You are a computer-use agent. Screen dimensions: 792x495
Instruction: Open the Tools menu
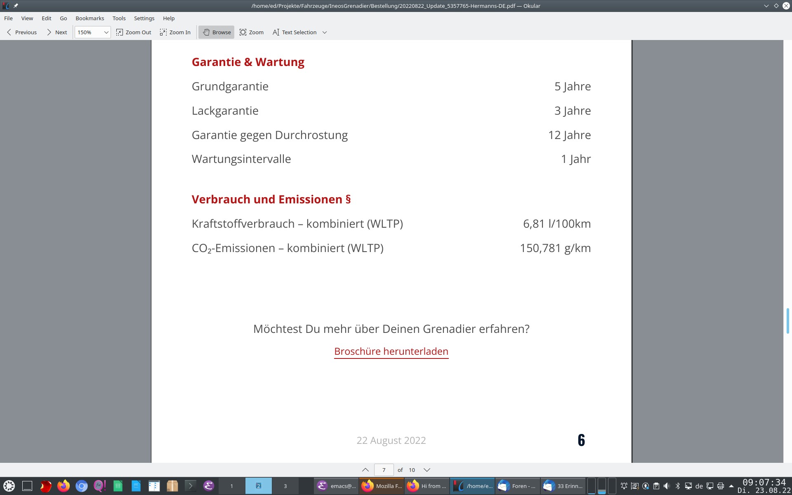tap(119, 18)
